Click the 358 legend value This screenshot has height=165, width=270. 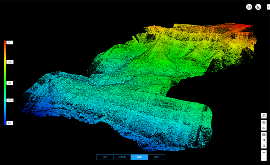click(x=10, y=83)
